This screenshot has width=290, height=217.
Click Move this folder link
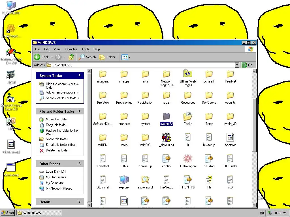point(57,119)
